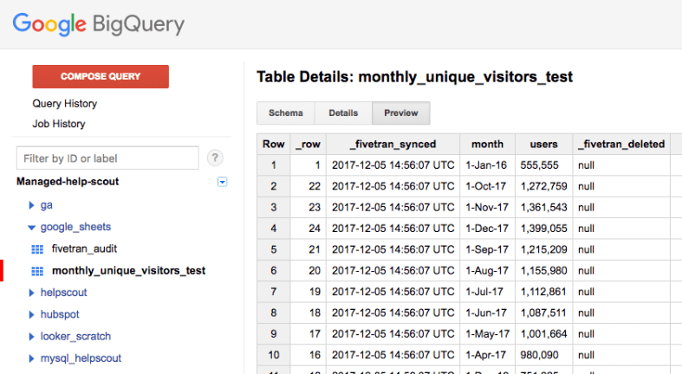Expand the helpscout dataset

32,293
